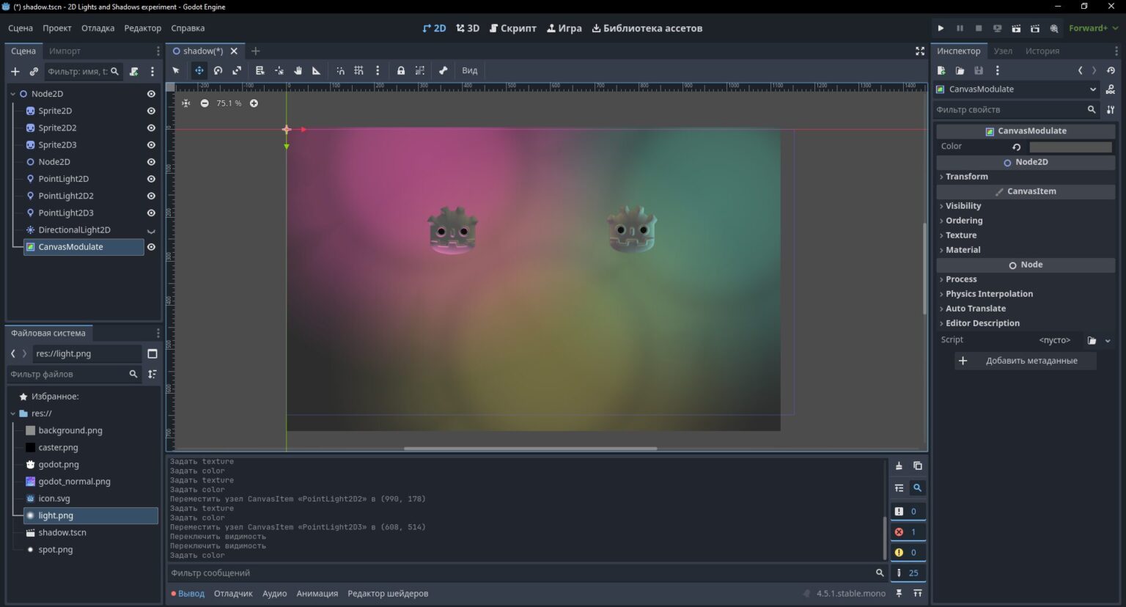Show the hidden DirectionalLight2D node
This screenshot has width=1126, height=607.
point(151,230)
